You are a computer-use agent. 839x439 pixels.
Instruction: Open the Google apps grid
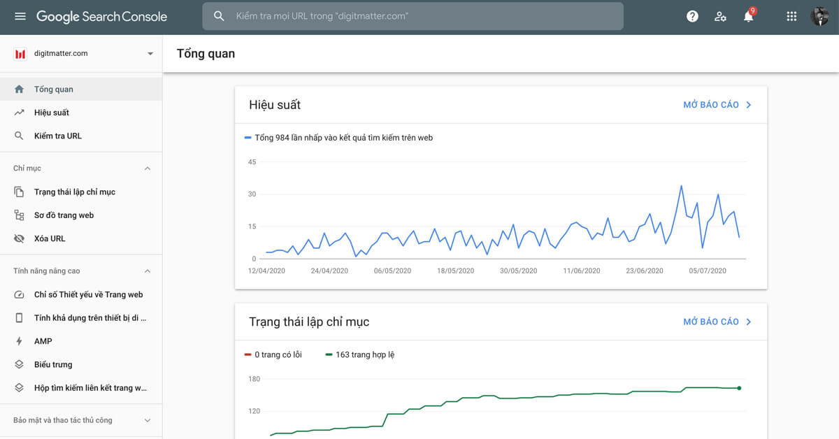click(x=791, y=16)
